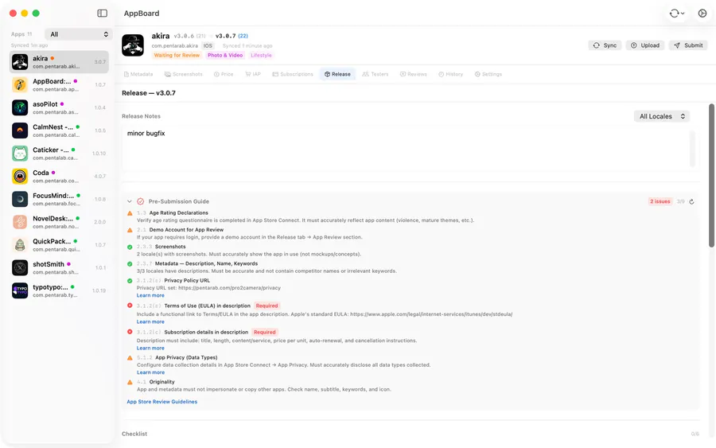The height and width of the screenshot is (448, 716).
Task: Open the Subscriptions tab
Action: click(293, 74)
